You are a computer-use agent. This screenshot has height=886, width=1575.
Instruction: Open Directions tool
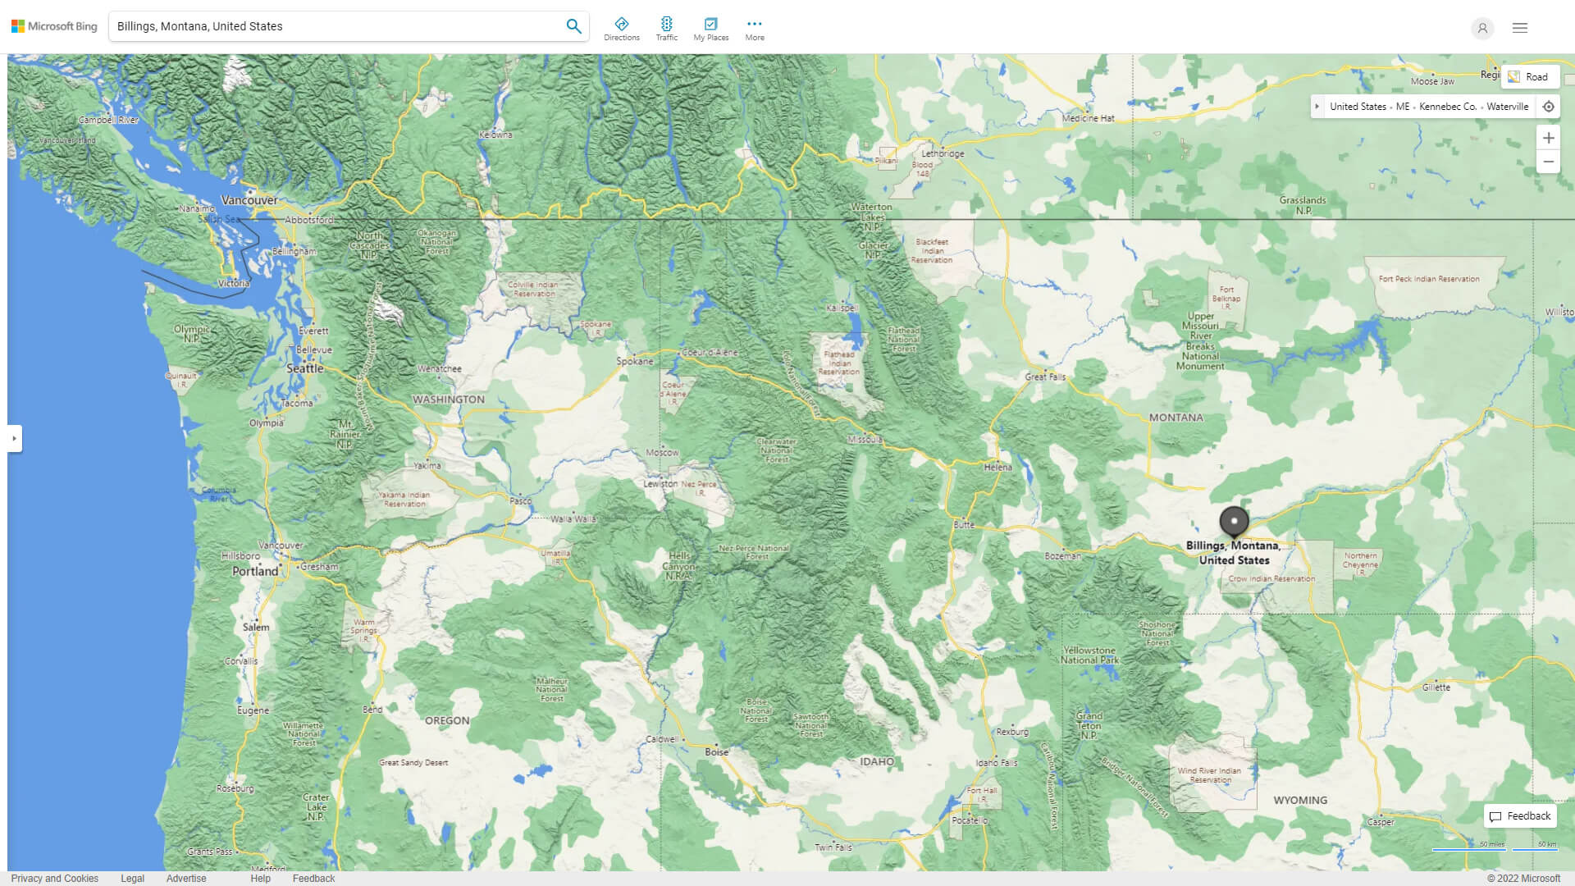point(621,29)
